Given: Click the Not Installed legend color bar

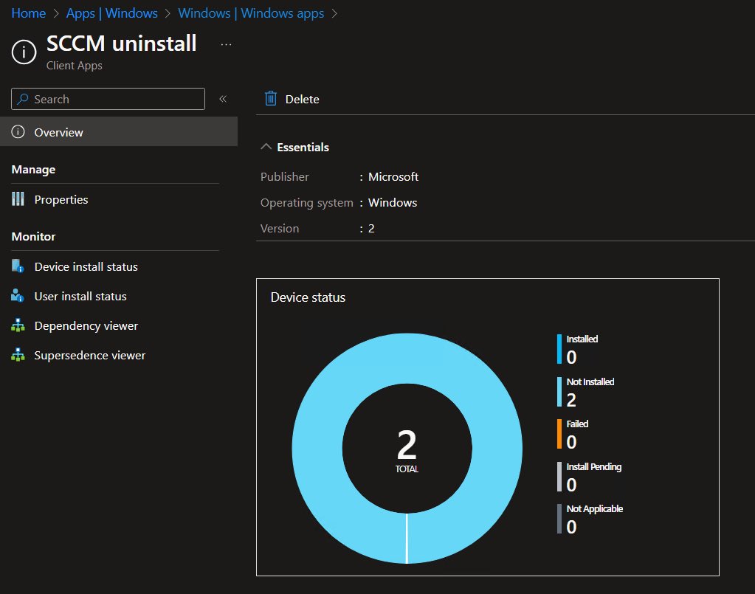Looking at the screenshot, I should click(559, 392).
